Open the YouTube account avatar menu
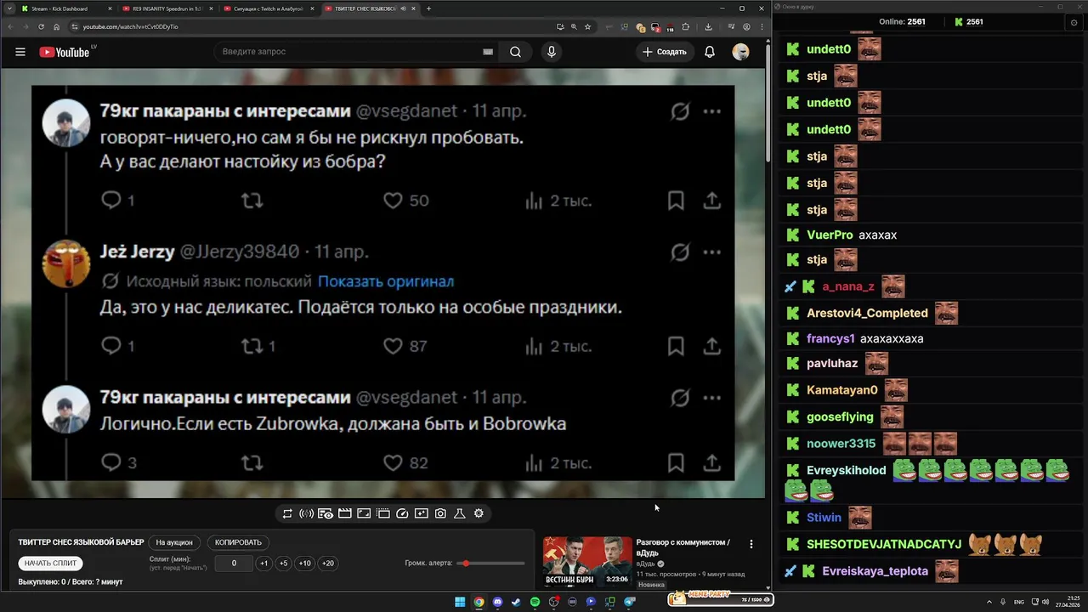Screen dimensions: 1088x612 tap(740, 52)
